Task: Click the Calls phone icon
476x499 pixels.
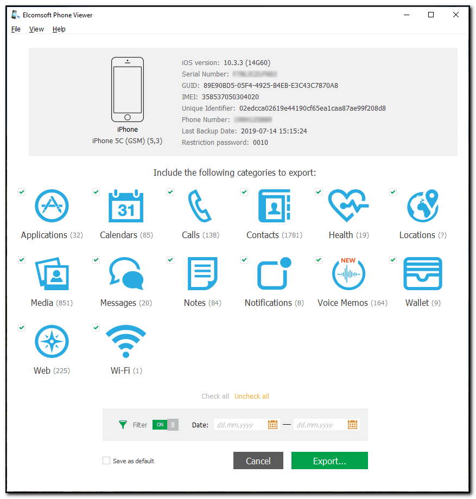Action: pyautogui.click(x=199, y=207)
